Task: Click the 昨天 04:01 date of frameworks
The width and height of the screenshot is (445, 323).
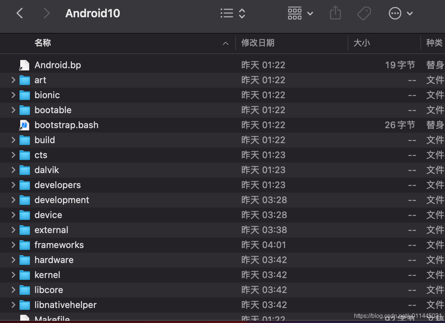Action: click(x=264, y=245)
